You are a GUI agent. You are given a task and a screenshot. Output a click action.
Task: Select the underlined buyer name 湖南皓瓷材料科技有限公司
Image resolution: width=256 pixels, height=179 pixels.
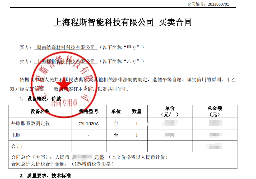coord(66,48)
